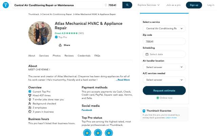Click the service search input field
Viewport: 217px width, 136px height.
point(58,5)
